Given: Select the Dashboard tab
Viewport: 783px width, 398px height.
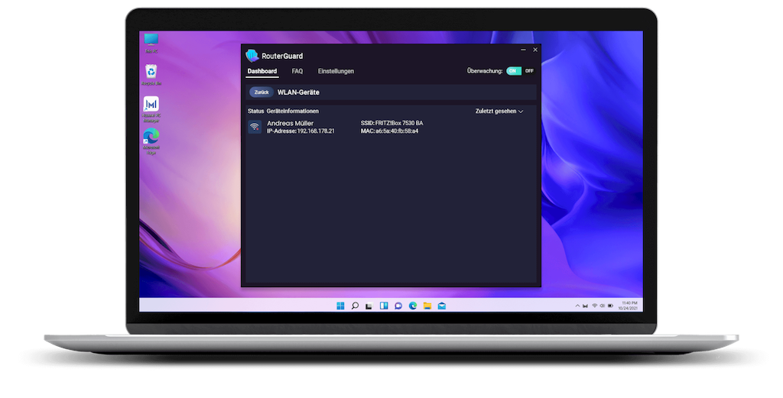Looking at the screenshot, I should pyautogui.click(x=262, y=71).
